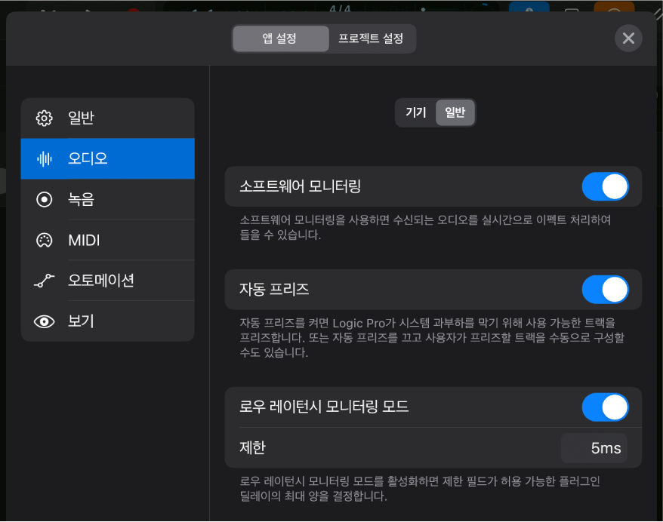The width and height of the screenshot is (663, 522).
Task: Open the 오토메이션 sidebar category
Action: pos(108,281)
